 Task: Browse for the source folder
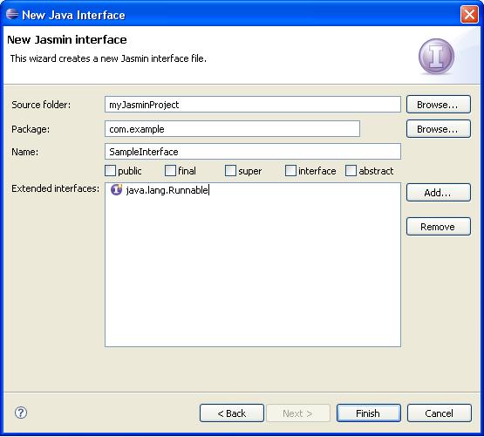point(439,105)
